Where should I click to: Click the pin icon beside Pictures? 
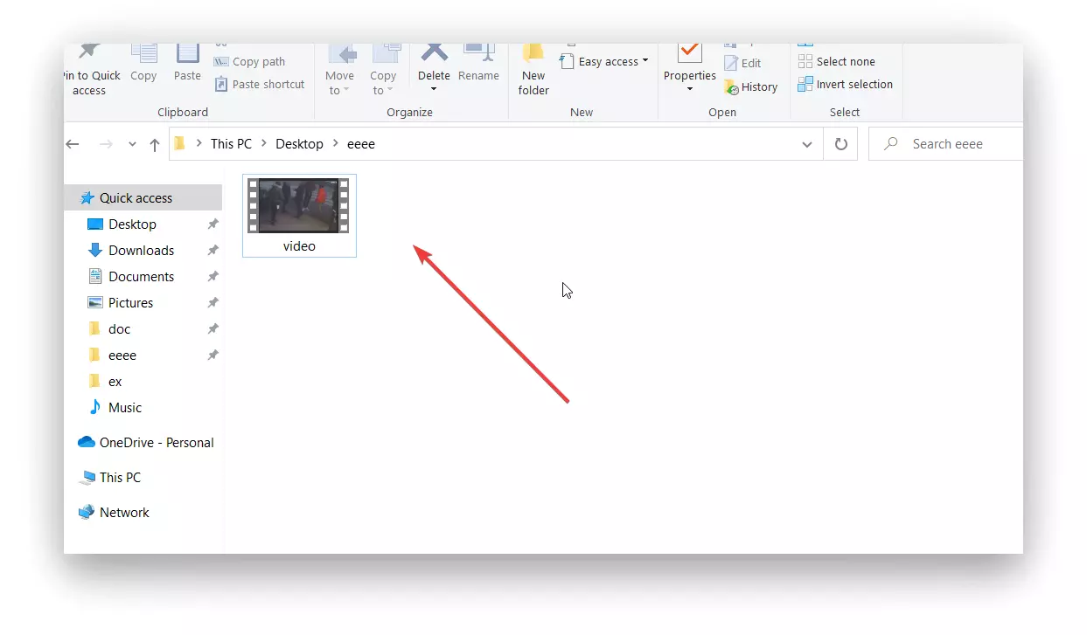click(x=213, y=303)
